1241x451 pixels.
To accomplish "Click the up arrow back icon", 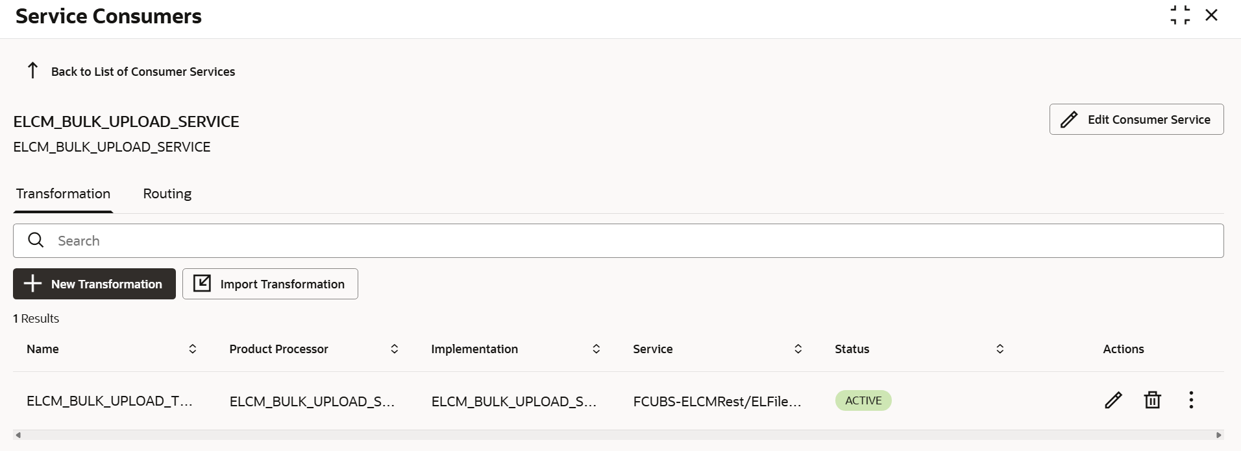I will (32, 70).
